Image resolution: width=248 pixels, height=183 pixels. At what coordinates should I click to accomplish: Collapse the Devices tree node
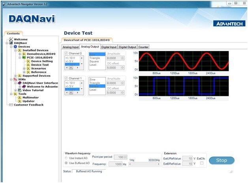coord(11,47)
